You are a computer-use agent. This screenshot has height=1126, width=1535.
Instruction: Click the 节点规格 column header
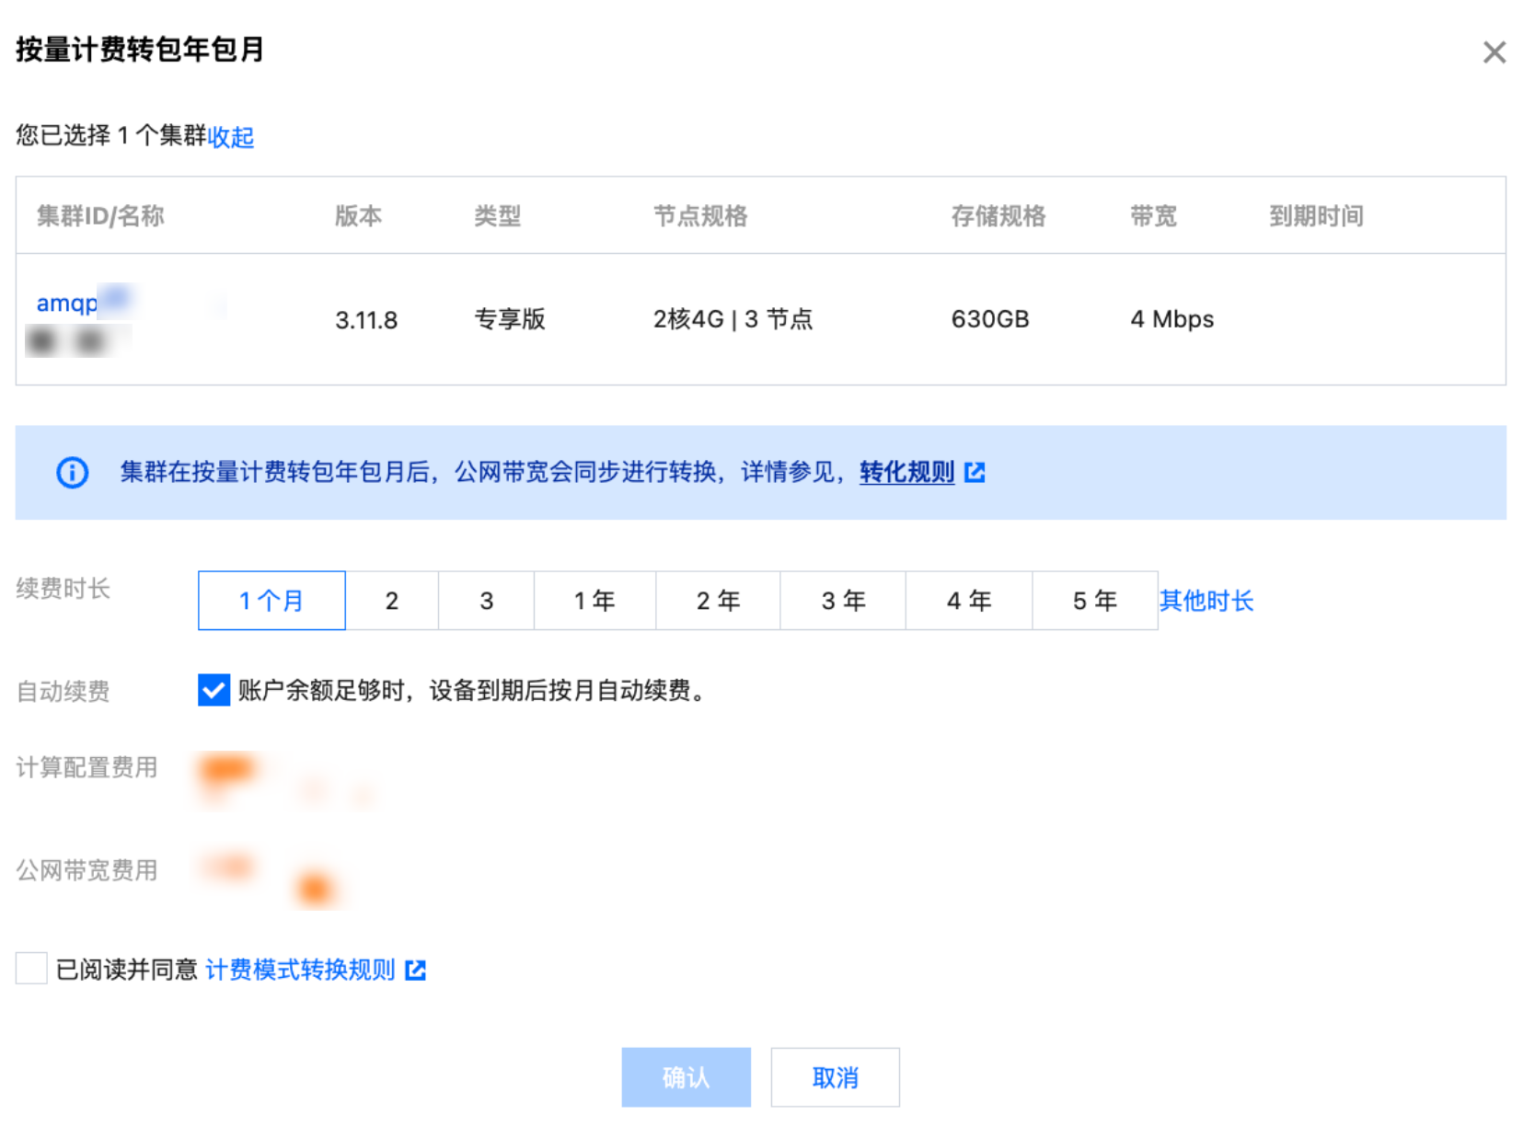pyautogui.click(x=700, y=216)
